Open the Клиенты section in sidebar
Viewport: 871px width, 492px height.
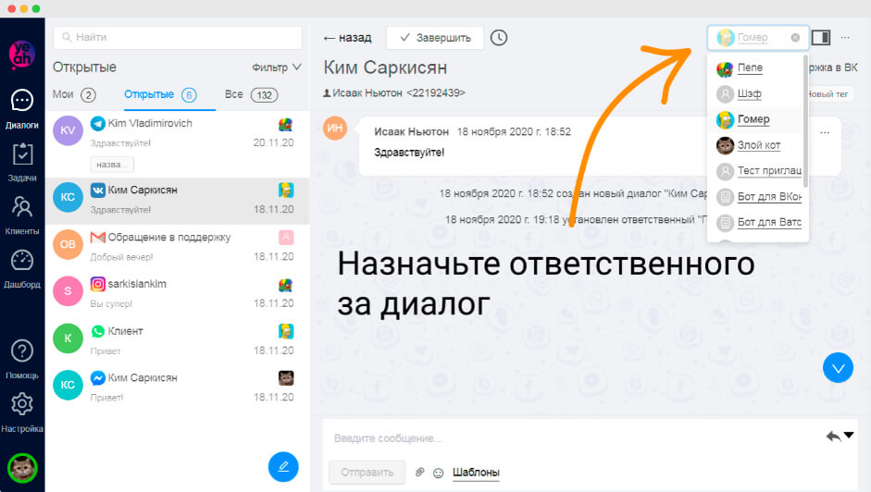[x=21, y=215]
